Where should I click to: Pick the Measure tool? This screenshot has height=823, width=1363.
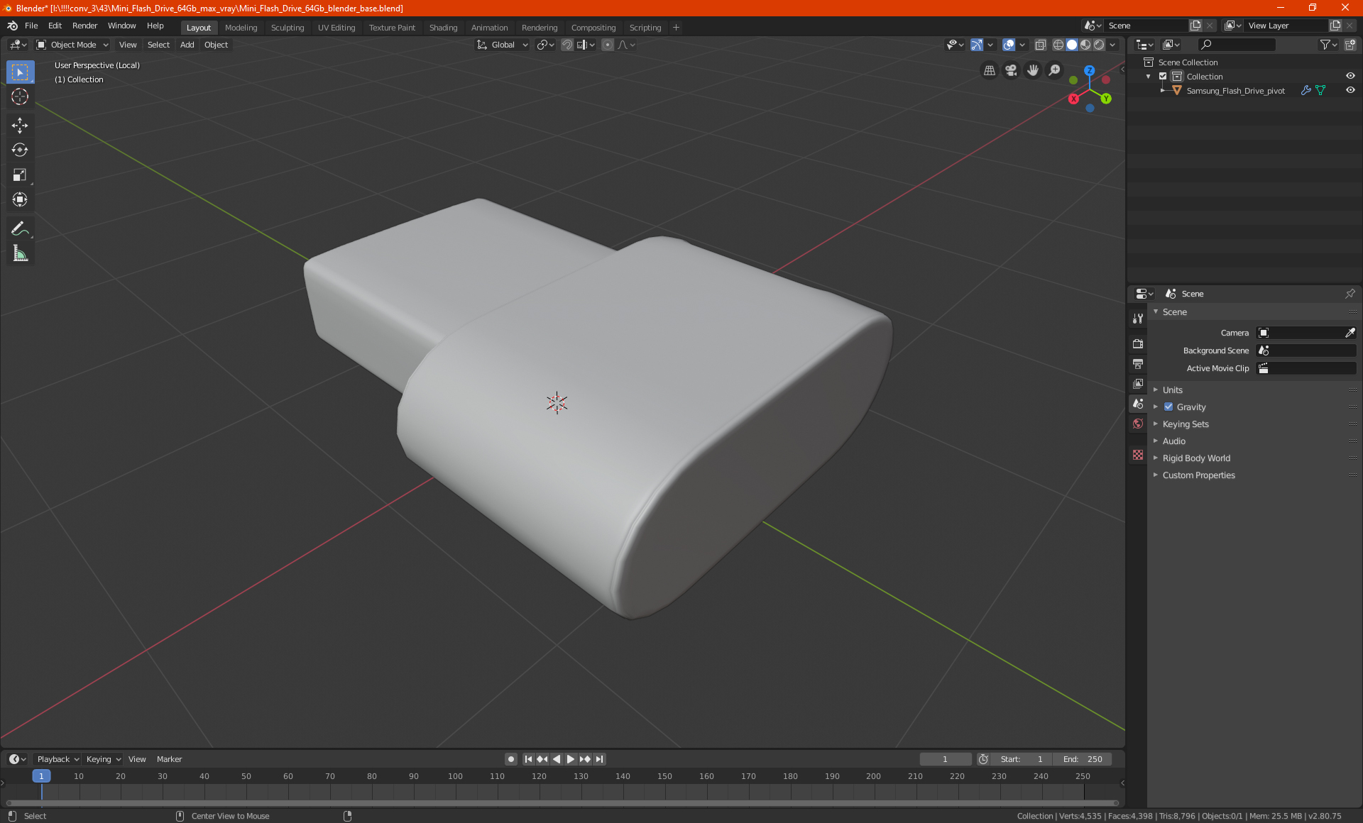click(x=20, y=253)
